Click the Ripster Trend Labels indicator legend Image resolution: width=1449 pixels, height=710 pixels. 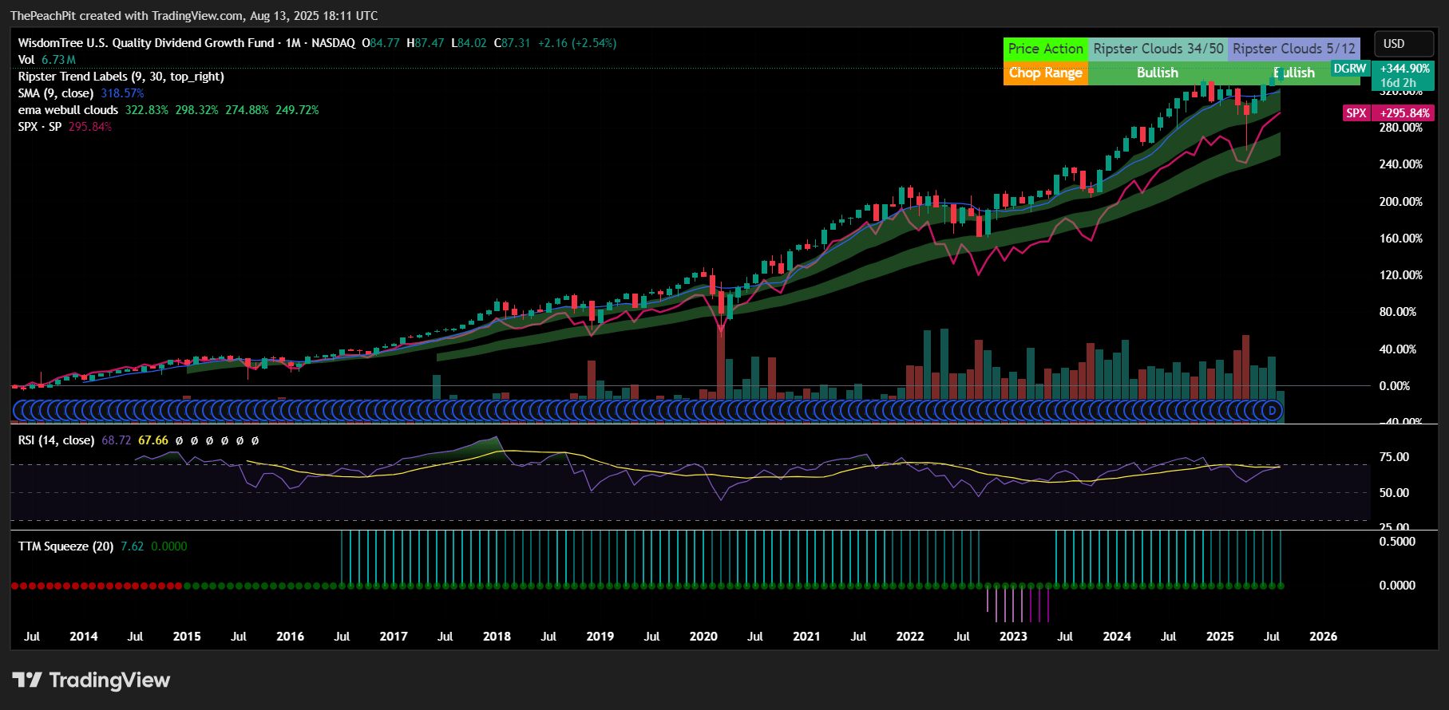point(121,77)
